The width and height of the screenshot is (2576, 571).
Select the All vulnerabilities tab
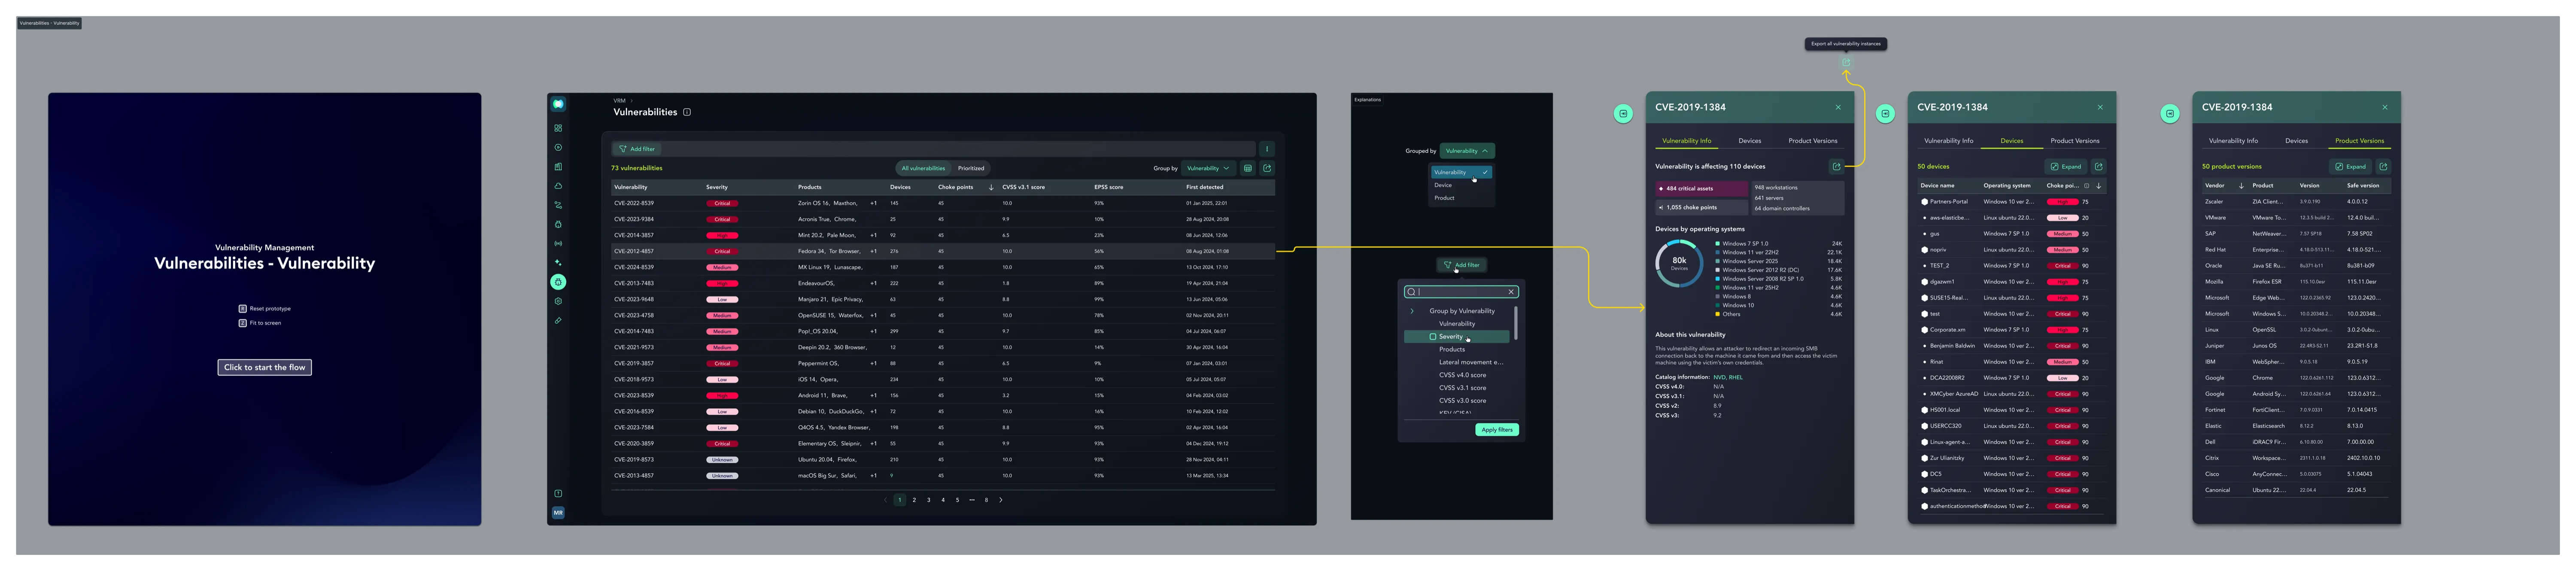click(x=923, y=168)
